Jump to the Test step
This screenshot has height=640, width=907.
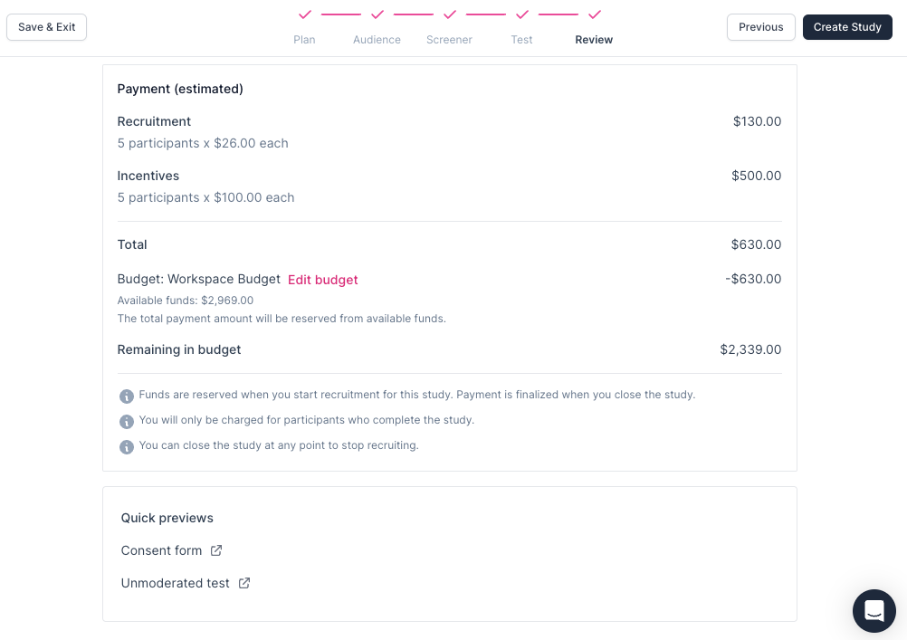pyautogui.click(x=522, y=40)
